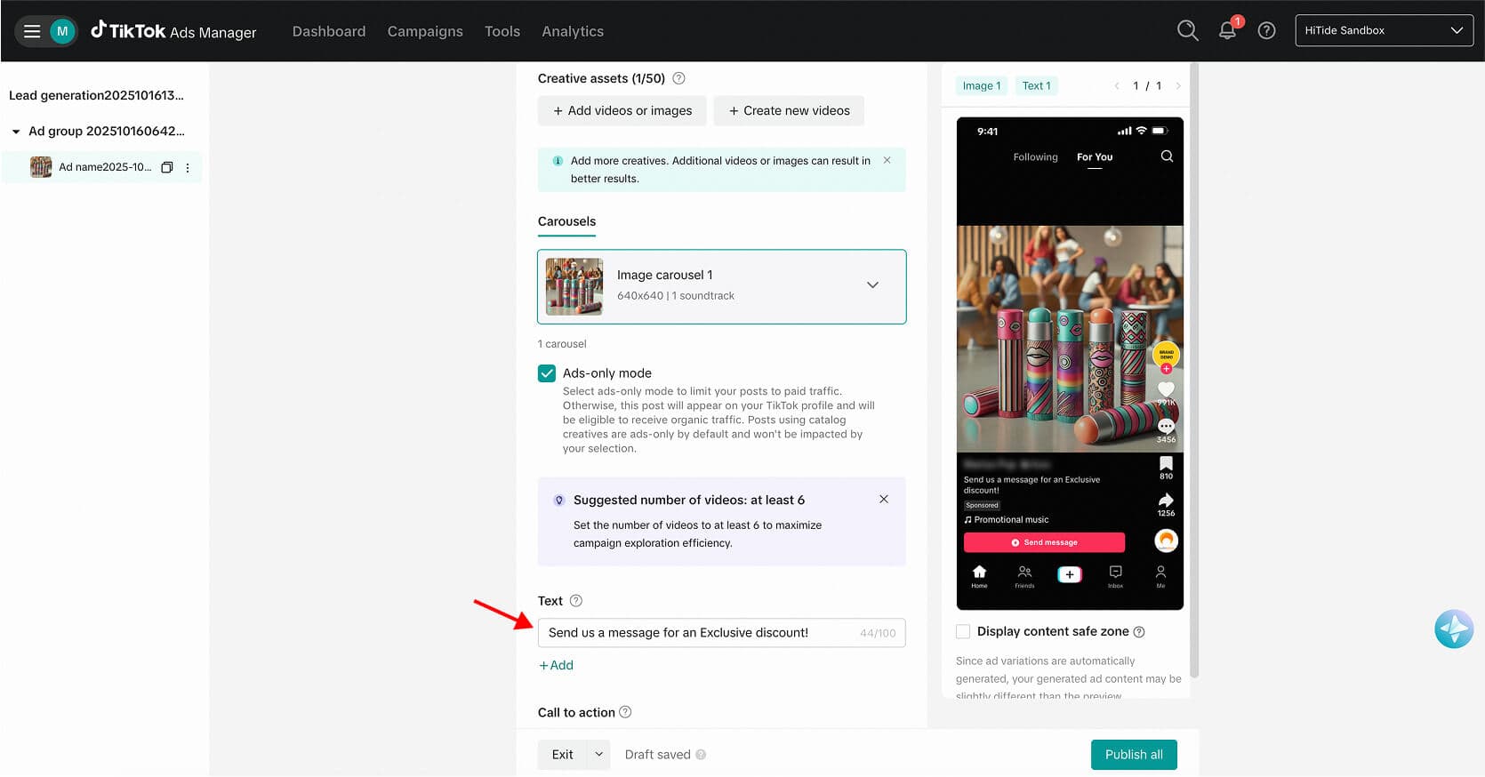Duplicate the ad using the copy icon
This screenshot has height=777, width=1485.
[x=166, y=167]
